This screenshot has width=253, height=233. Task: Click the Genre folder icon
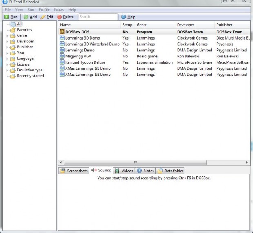(13, 35)
